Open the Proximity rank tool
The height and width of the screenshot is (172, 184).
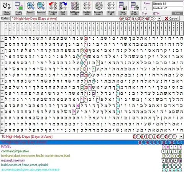pyautogui.click(x=99, y=8)
